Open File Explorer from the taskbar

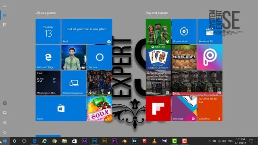64,141
